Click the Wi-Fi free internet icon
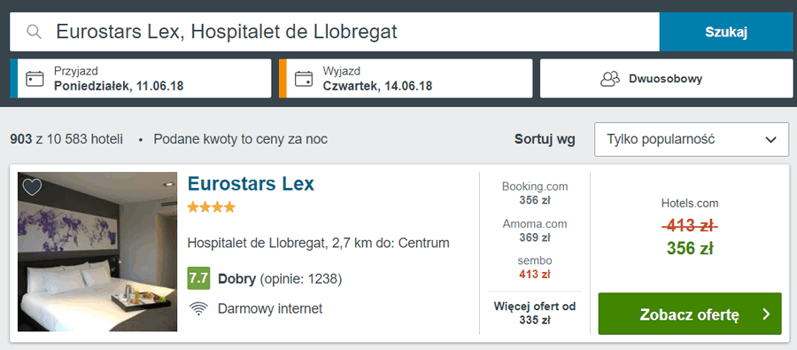The image size is (797, 350). 197,308
